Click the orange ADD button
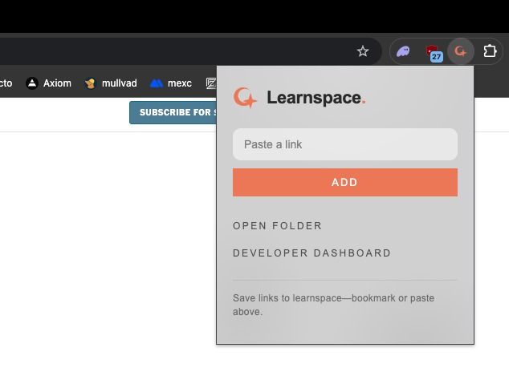 click(345, 182)
